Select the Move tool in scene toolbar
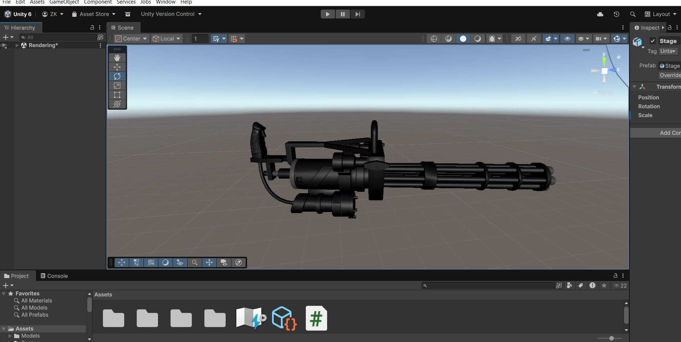This screenshot has height=342, width=681. [x=117, y=67]
